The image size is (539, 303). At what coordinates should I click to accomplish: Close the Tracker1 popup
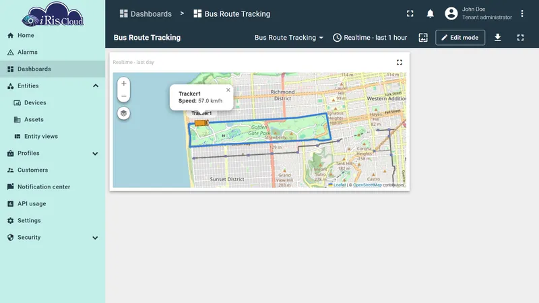[x=228, y=90]
